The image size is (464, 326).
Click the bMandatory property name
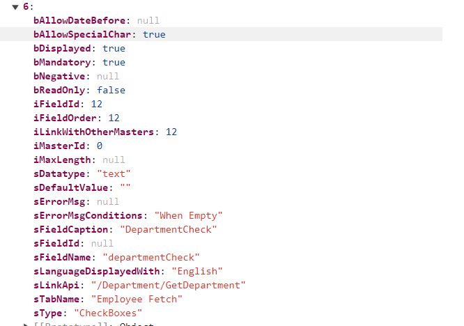coord(62,62)
